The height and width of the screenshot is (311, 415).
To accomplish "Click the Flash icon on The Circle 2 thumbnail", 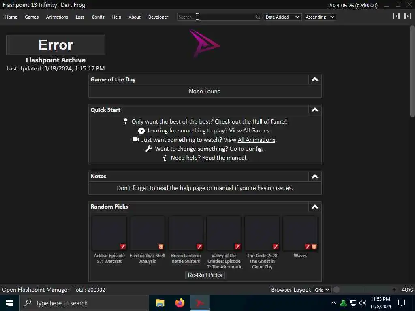I will (276, 247).
